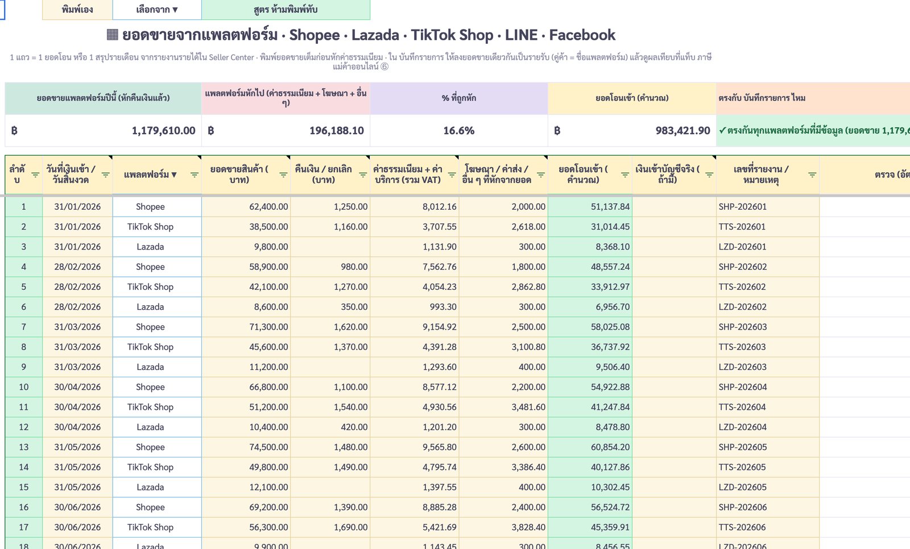Select the date cell in row 8
Viewport: 910px width, 549px height.
pyautogui.click(x=77, y=347)
